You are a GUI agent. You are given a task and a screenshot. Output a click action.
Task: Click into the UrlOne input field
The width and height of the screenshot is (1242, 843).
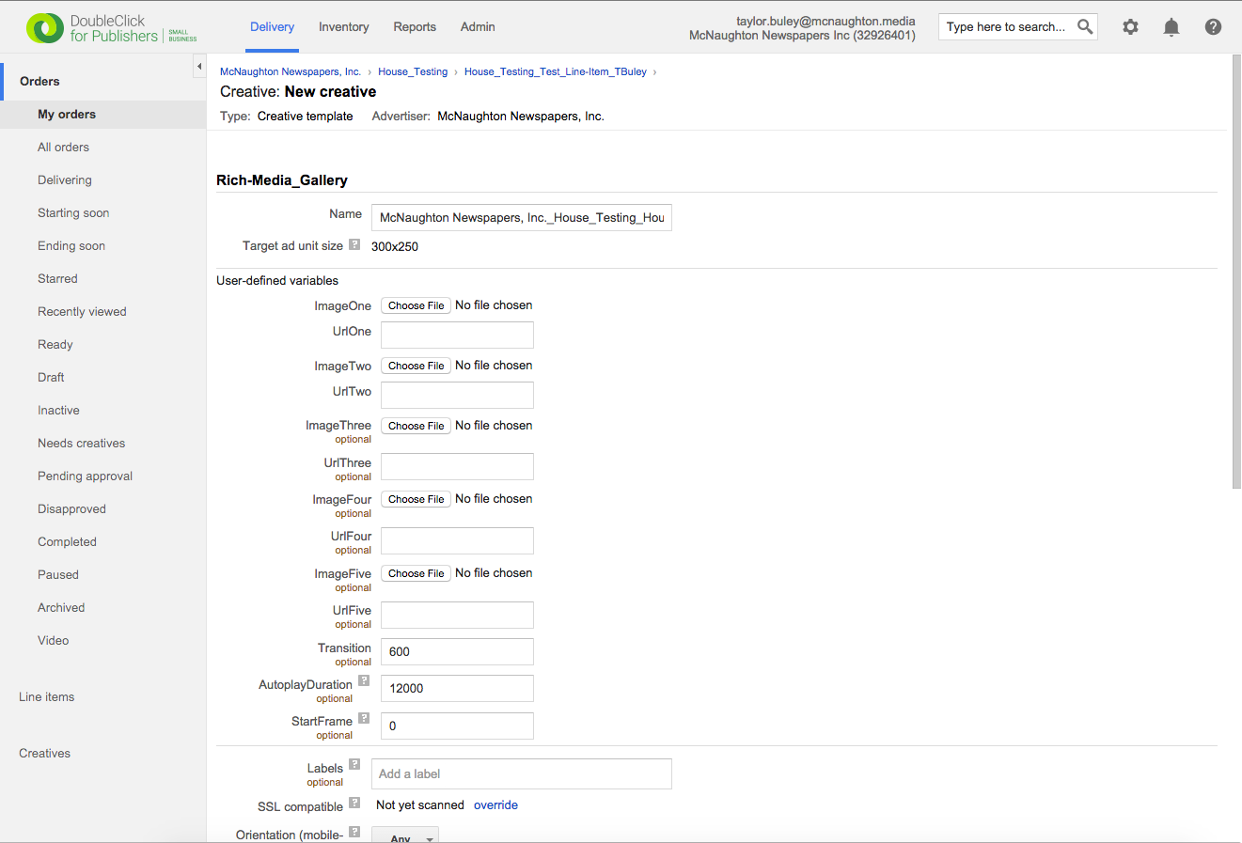pyautogui.click(x=457, y=335)
